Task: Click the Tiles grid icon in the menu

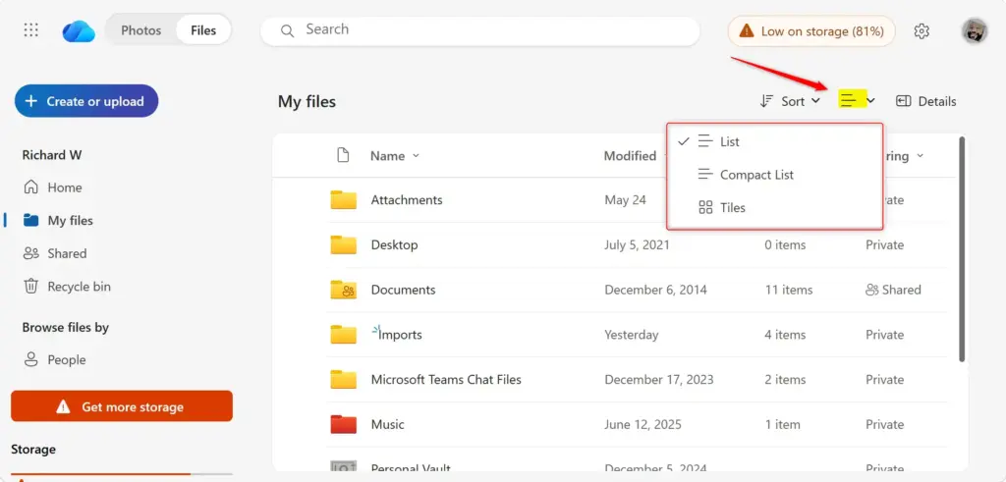Action: coord(705,208)
